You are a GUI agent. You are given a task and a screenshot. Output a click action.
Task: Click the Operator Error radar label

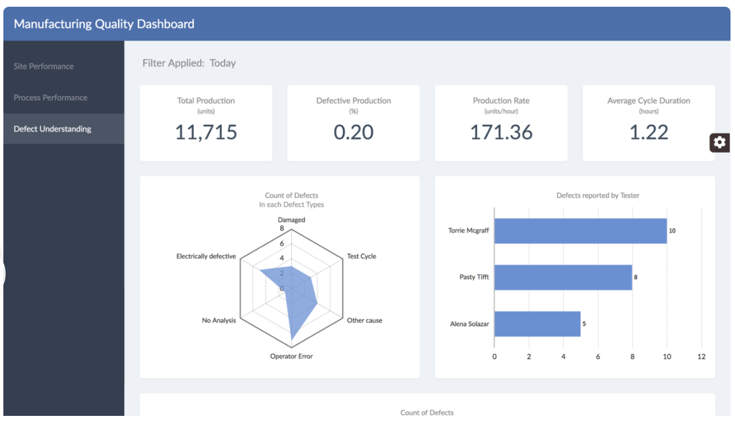[291, 356]
